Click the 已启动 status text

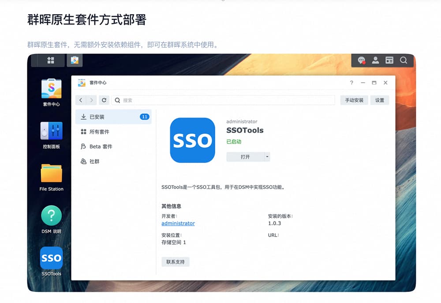click(x=234, y=142)
